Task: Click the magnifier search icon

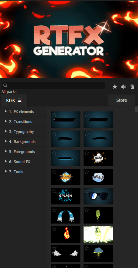Action: 5,85
